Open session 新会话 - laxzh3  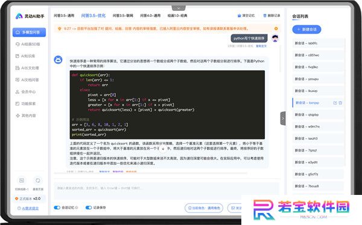click(x=318, y=138)
